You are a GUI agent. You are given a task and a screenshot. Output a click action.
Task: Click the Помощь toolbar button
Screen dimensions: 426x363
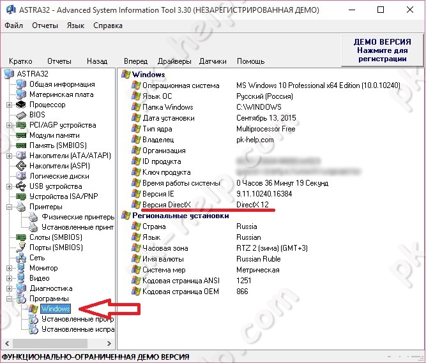point(250,61)
